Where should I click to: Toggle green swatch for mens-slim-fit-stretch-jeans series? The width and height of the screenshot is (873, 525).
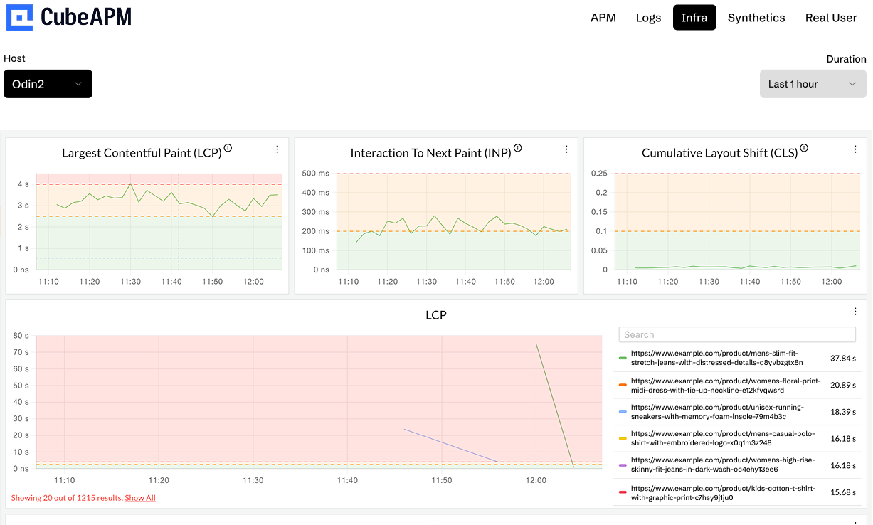[x=623, y=358]
